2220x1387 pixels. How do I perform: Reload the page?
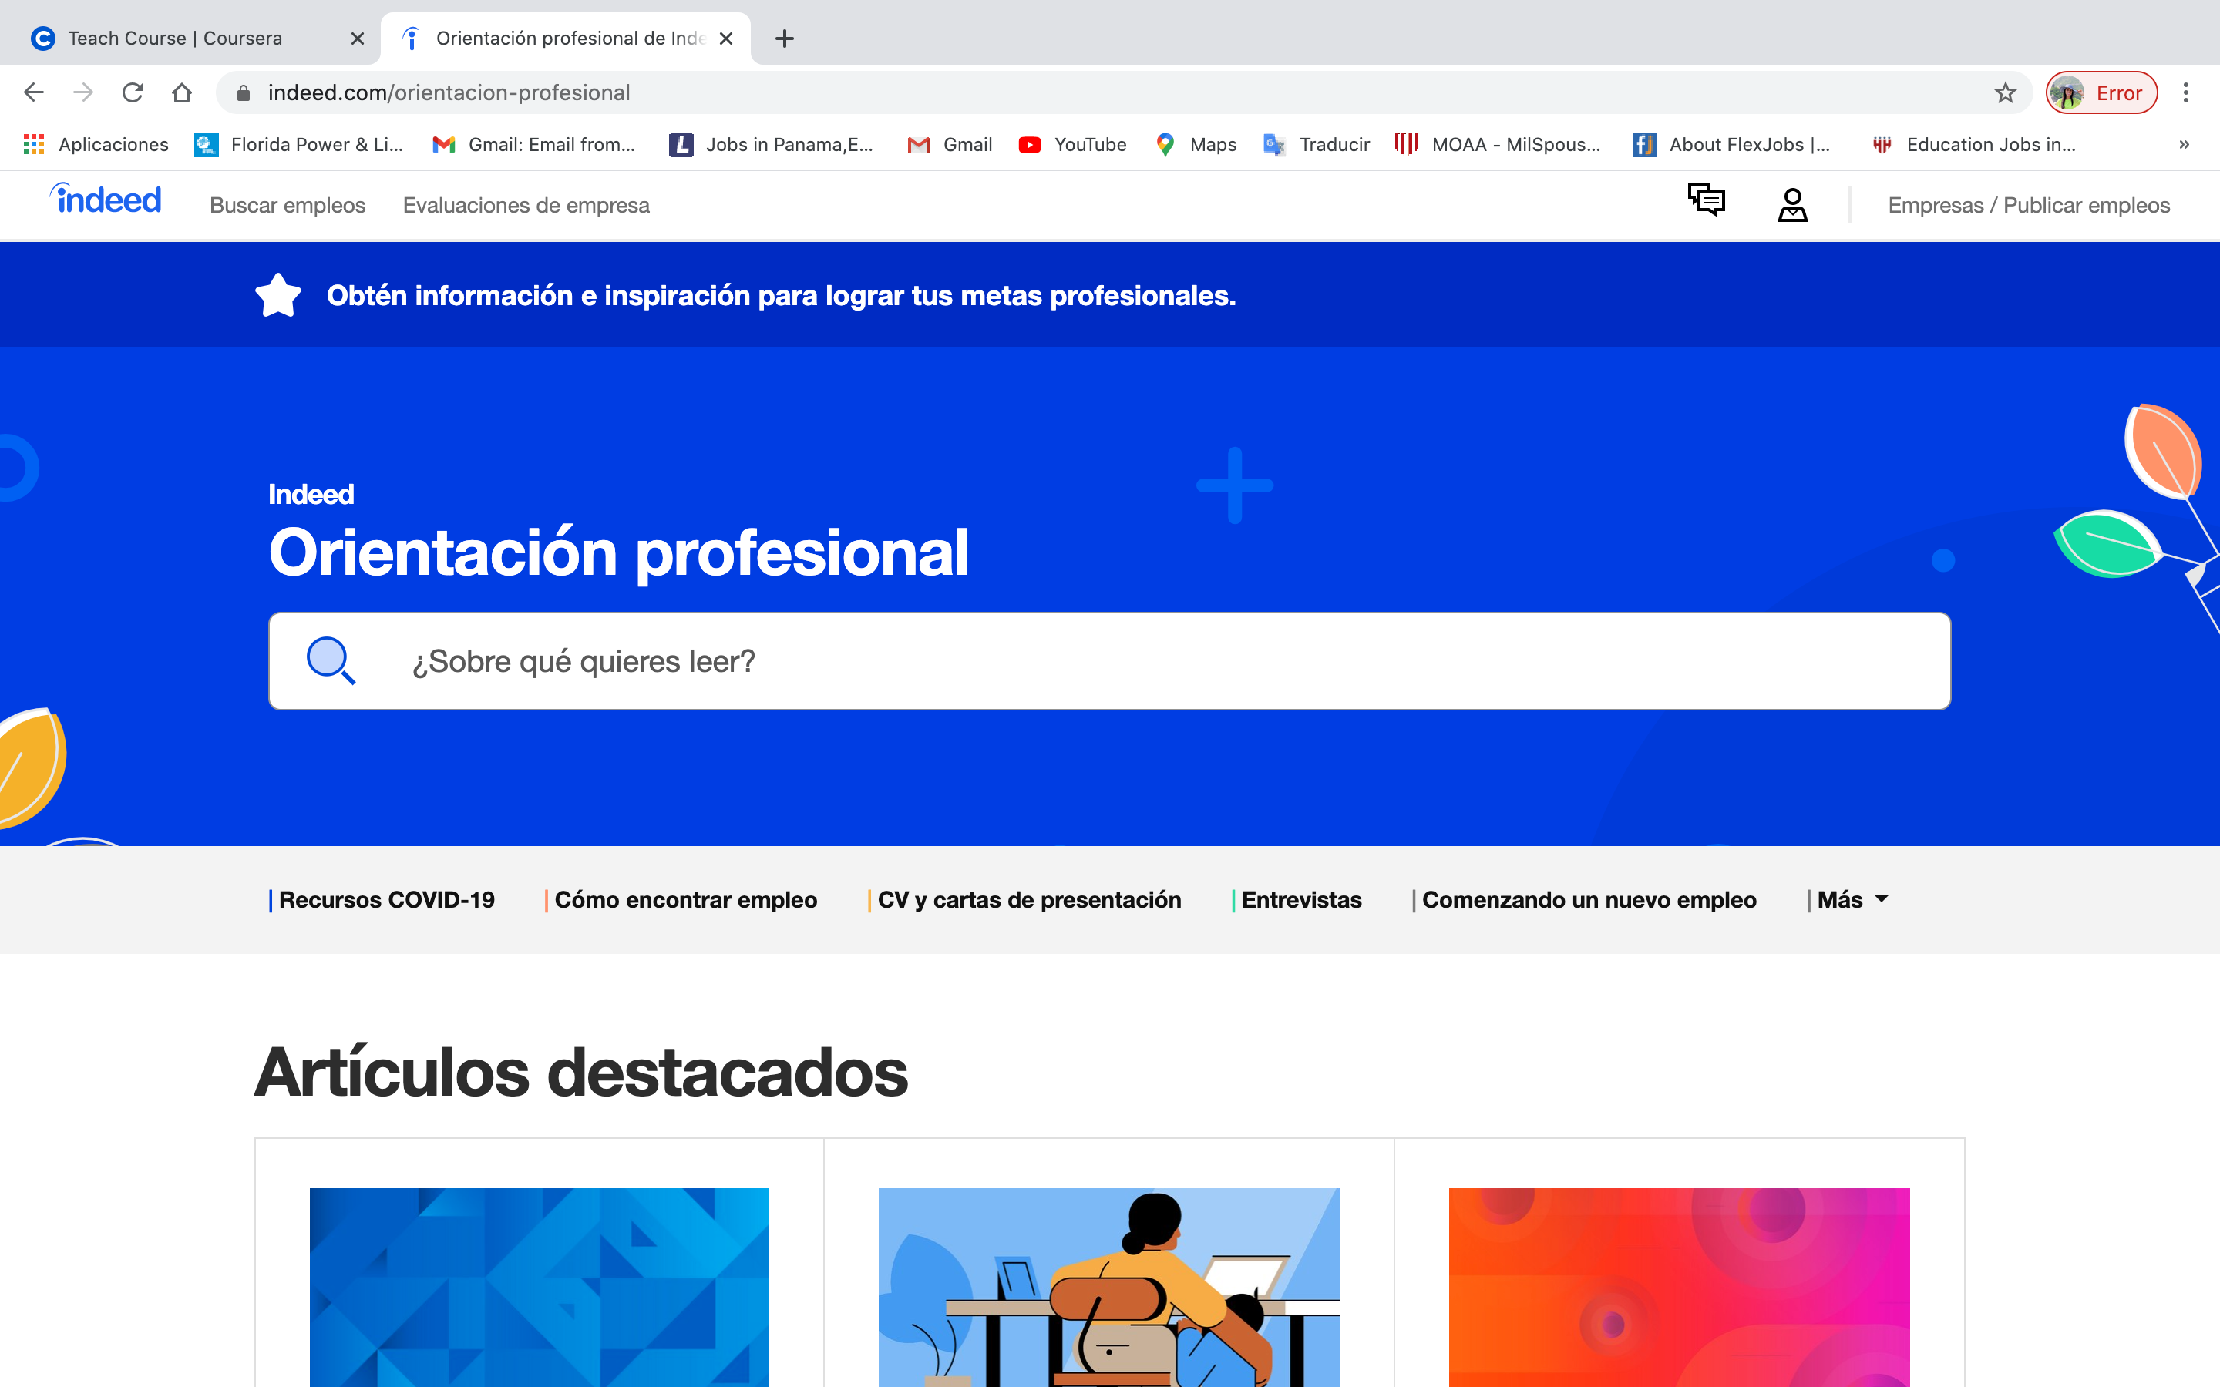[x=133, y=92]
